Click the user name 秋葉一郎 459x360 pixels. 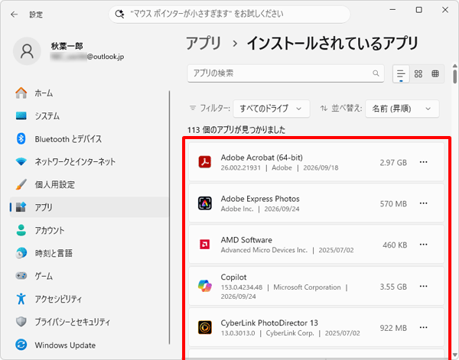tap(67, 46)
